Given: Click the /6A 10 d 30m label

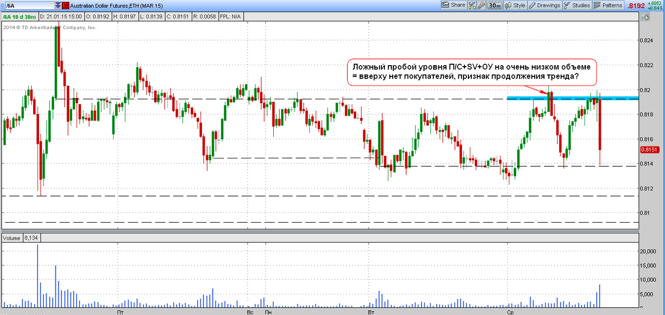Looking at the screenshot, I should 19,16.
